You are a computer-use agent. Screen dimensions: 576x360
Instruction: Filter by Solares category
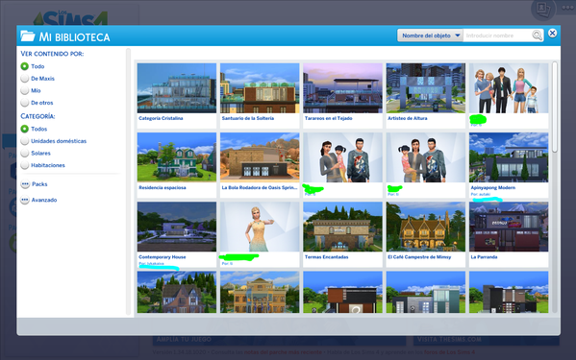click(25, 154)
